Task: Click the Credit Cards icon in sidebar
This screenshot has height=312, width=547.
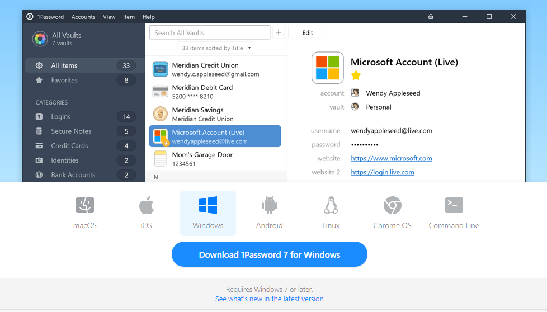Action: [x=39, y=146]
